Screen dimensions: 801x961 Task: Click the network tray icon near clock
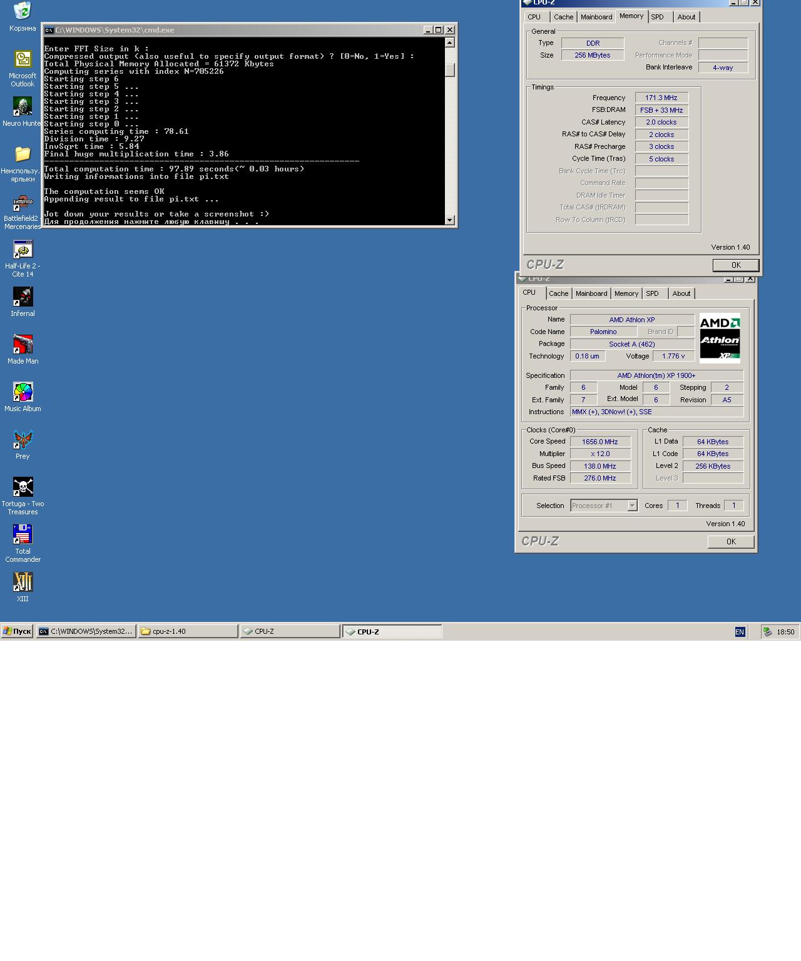767,632
